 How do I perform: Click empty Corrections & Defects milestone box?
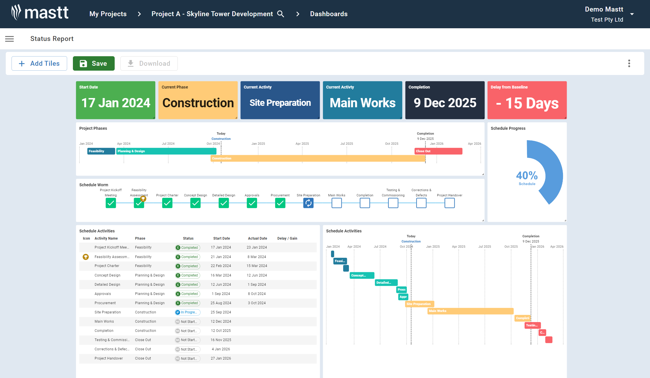tap(421, 203)
